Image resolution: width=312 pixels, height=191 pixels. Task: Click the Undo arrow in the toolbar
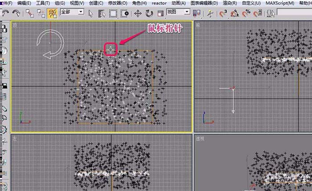click(5, 13)
